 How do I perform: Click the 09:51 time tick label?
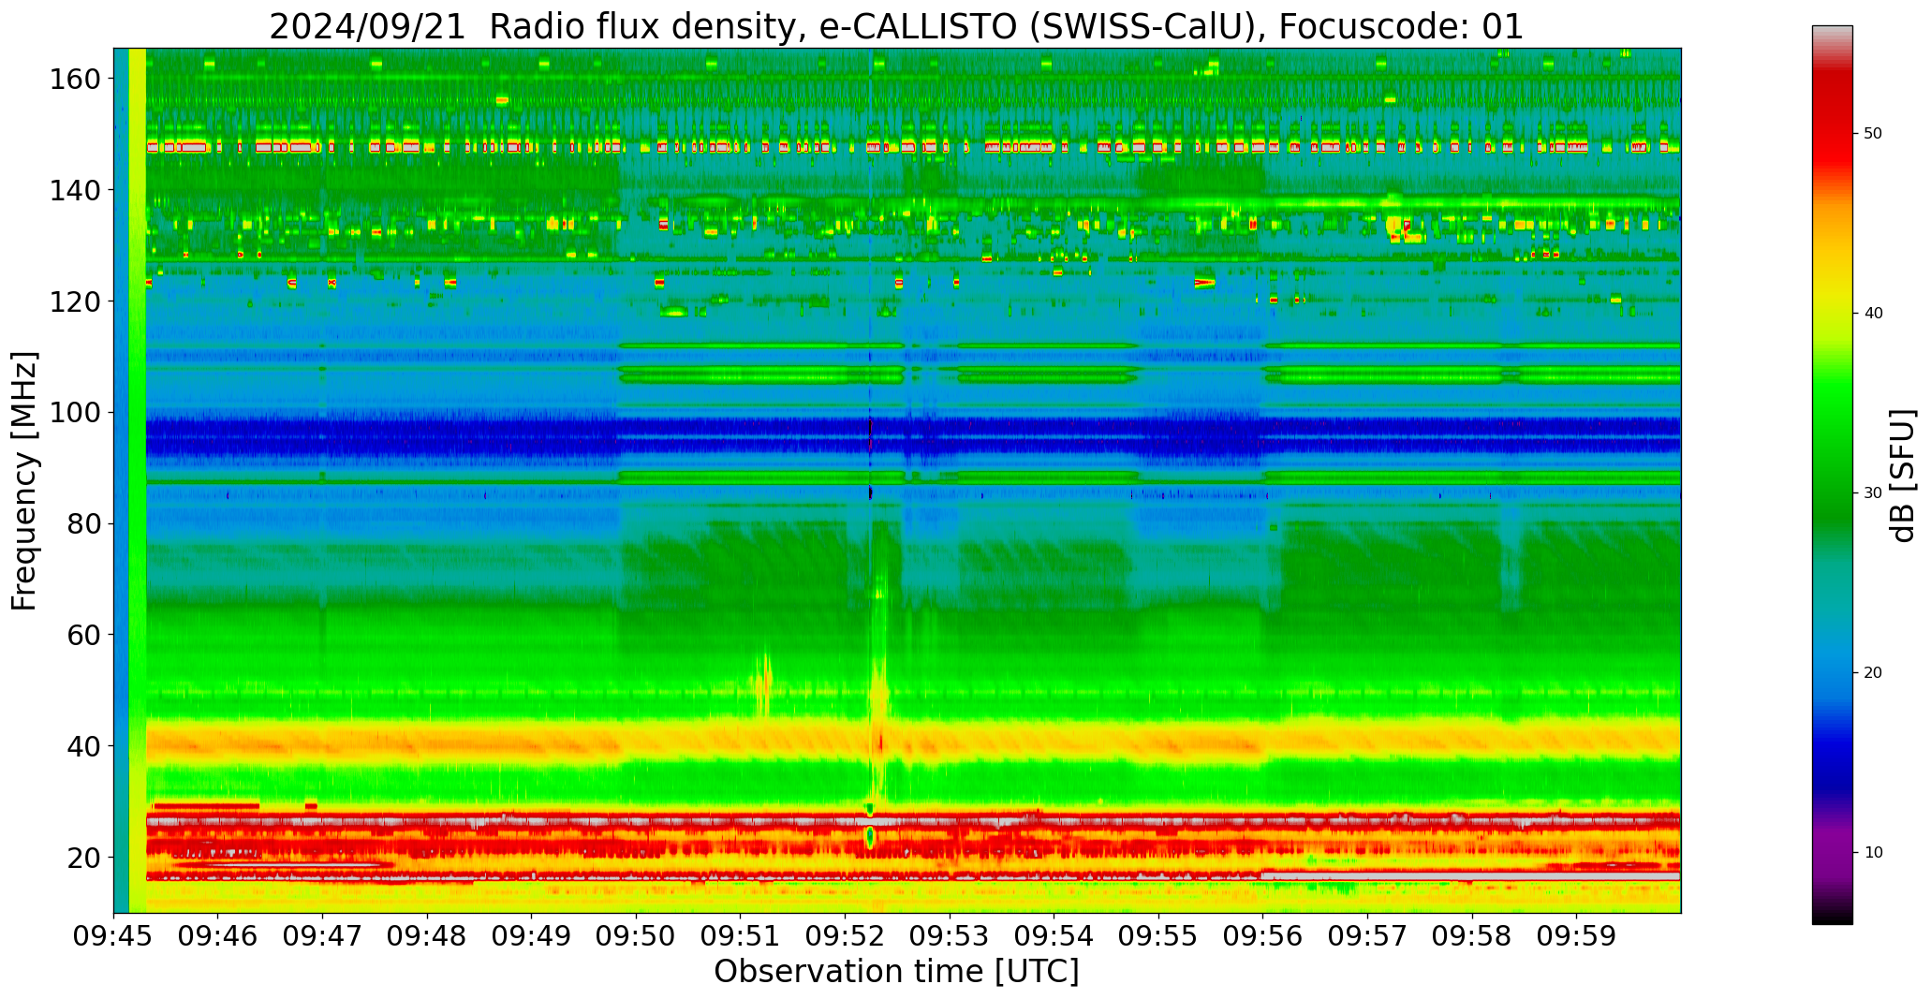click(741, 935)
